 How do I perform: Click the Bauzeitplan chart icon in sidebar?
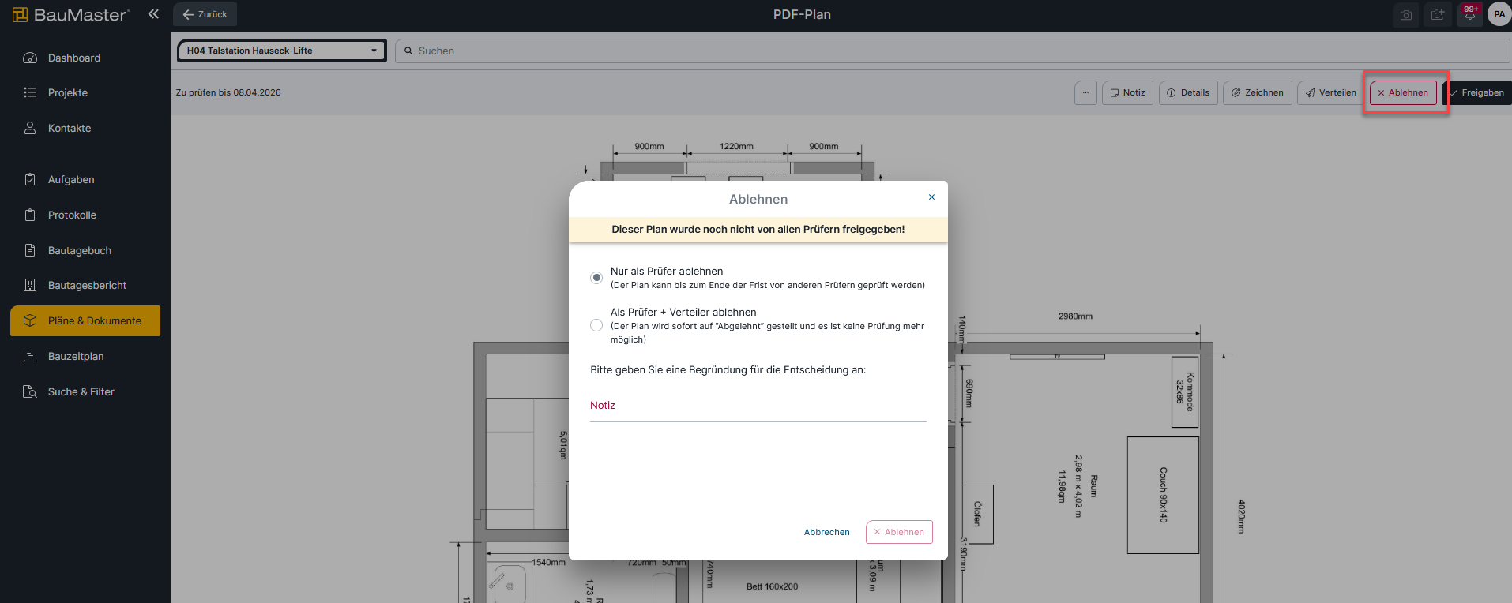30,356
